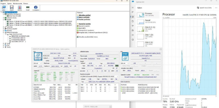
Task: Click the Task Manager app icon in title bar
Action: [133, 2]
